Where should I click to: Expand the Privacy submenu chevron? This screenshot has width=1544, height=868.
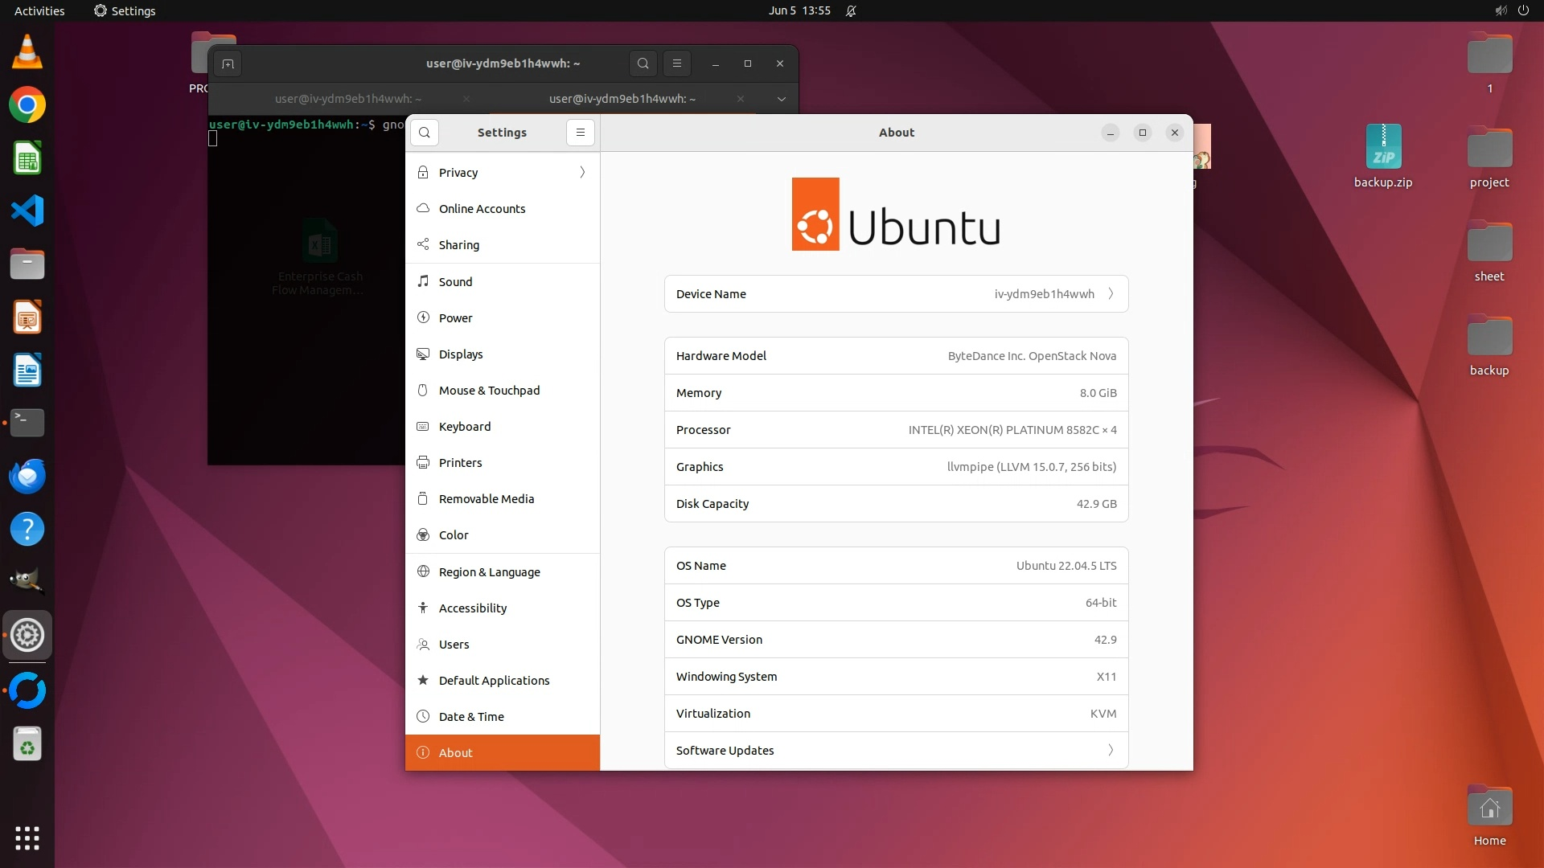pyautogui.click(x=582, y=173)
